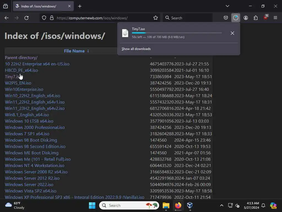
Task: Select the Index of /isos/windows/ tab
Action: pyautogui.click(x=43, y=6)
